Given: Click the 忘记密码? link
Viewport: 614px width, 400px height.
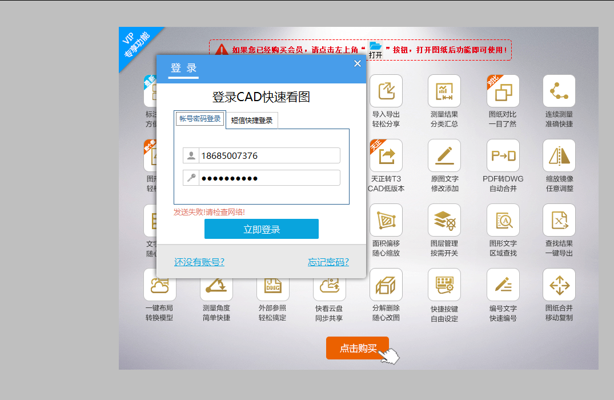Looking at the screenshot, I should [328, 262].
